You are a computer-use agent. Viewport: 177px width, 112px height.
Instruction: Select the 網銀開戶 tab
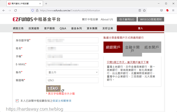tap(113, 47)
